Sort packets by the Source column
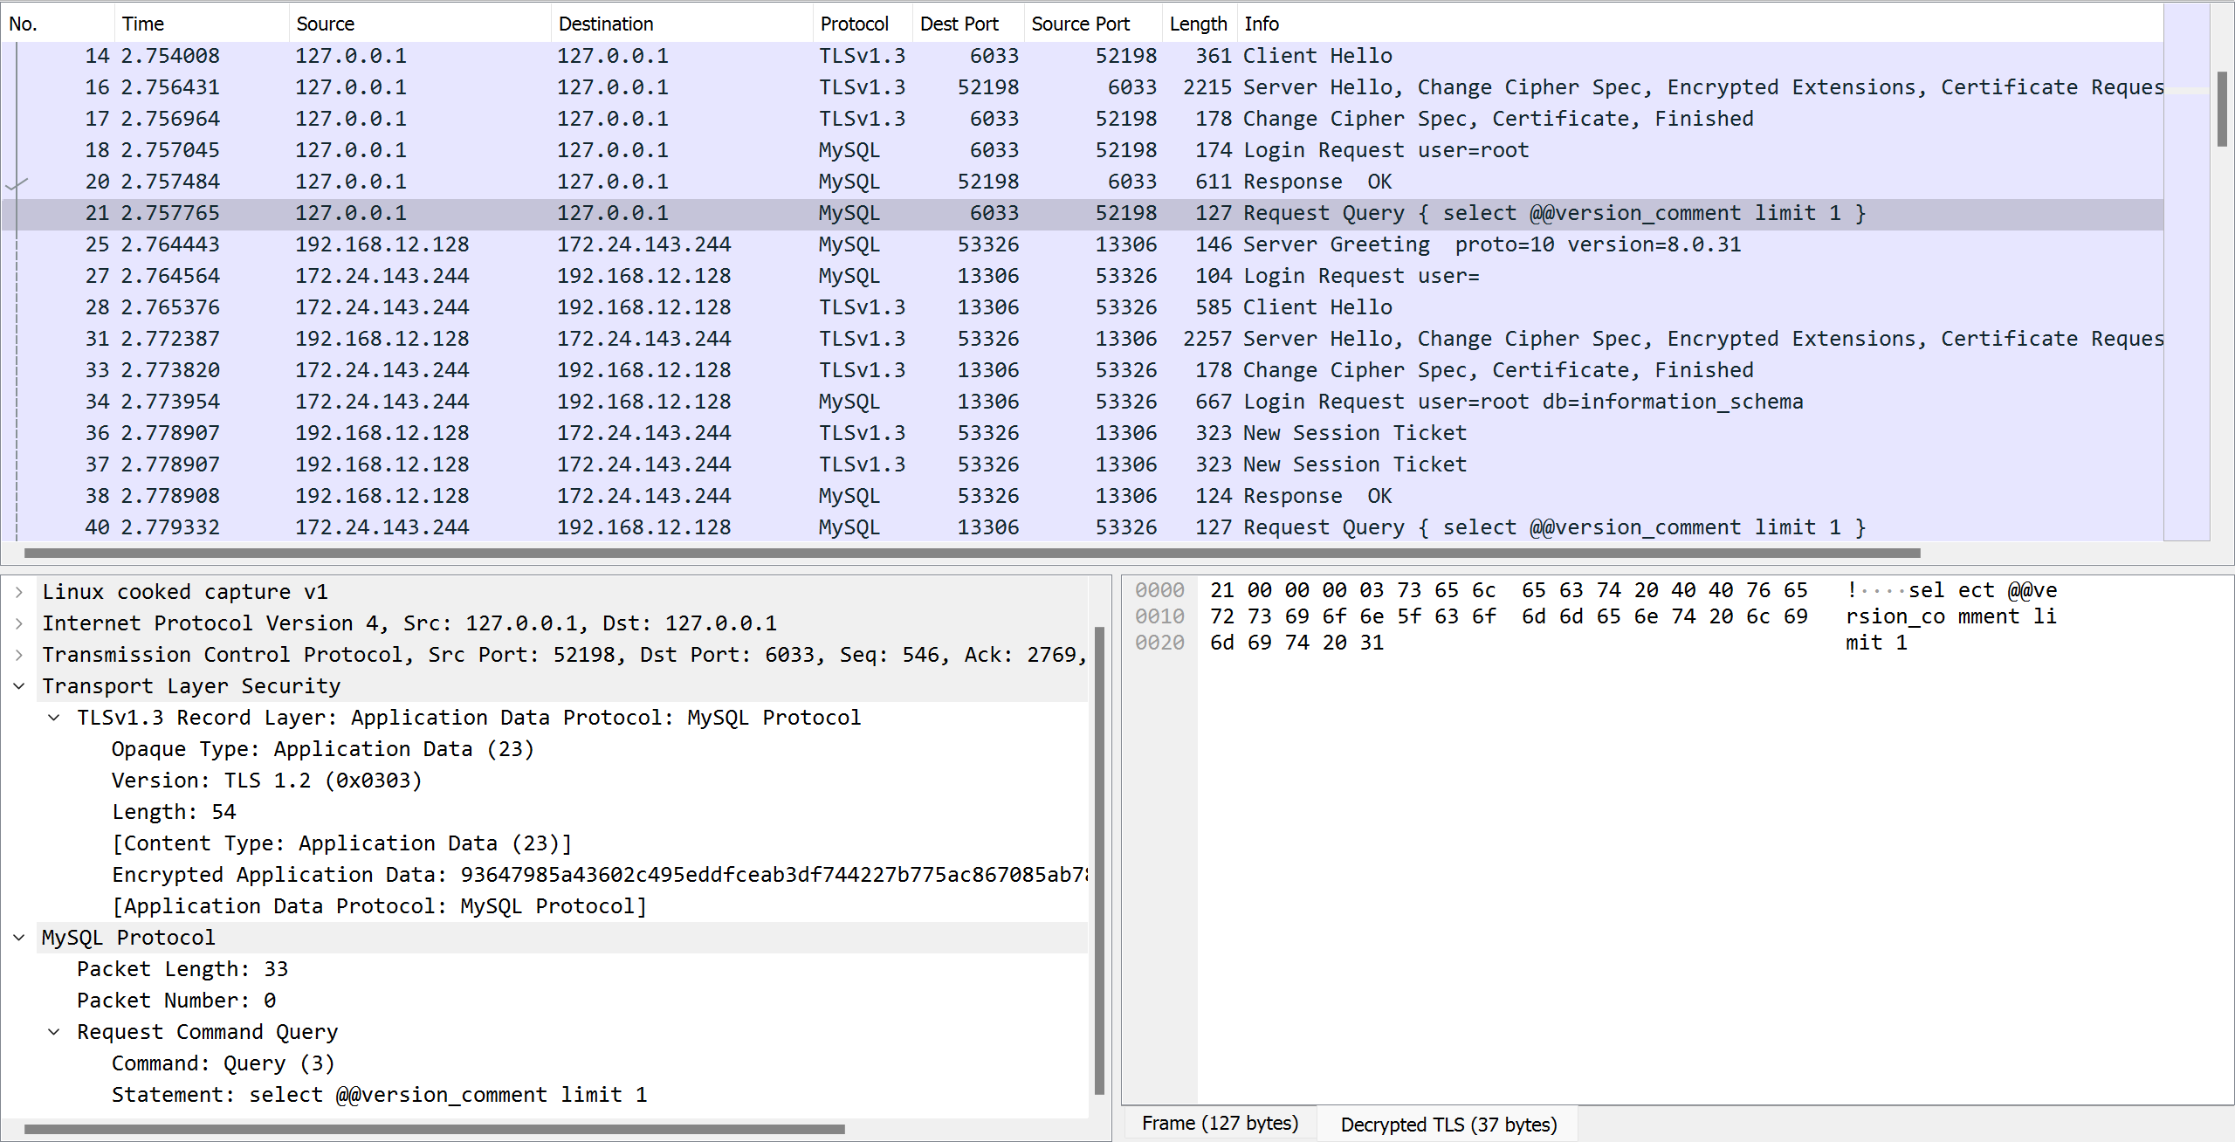2235x1142 pixels. coord(325,23)
